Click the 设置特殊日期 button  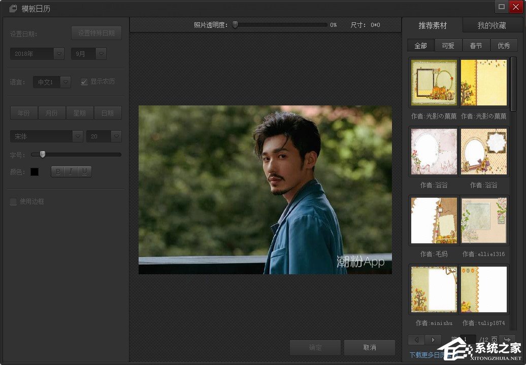click(96, 33)
